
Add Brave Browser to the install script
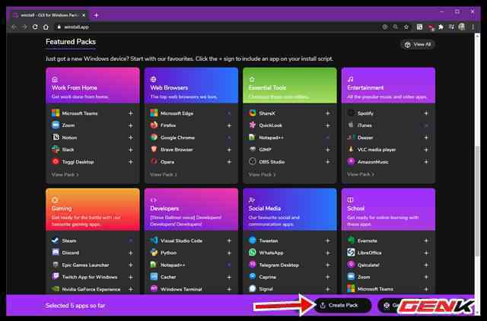(x=229, y=150)
